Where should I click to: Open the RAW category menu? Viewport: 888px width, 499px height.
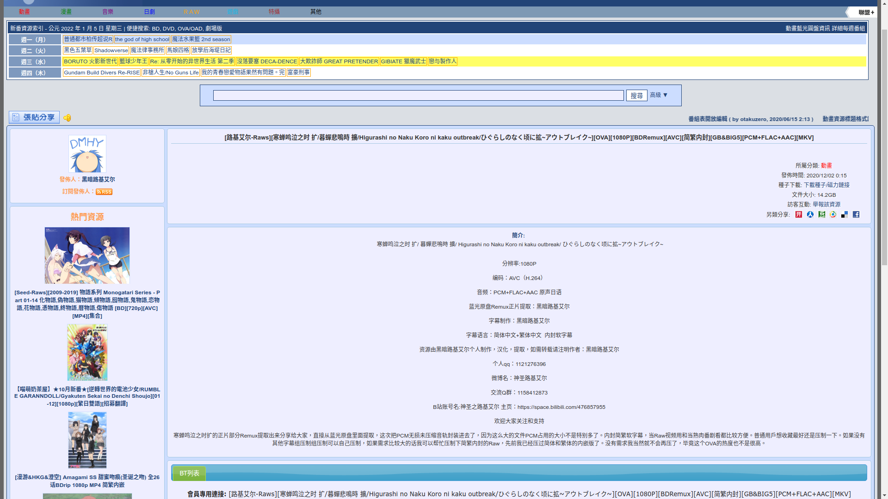(x=191, y=12)
